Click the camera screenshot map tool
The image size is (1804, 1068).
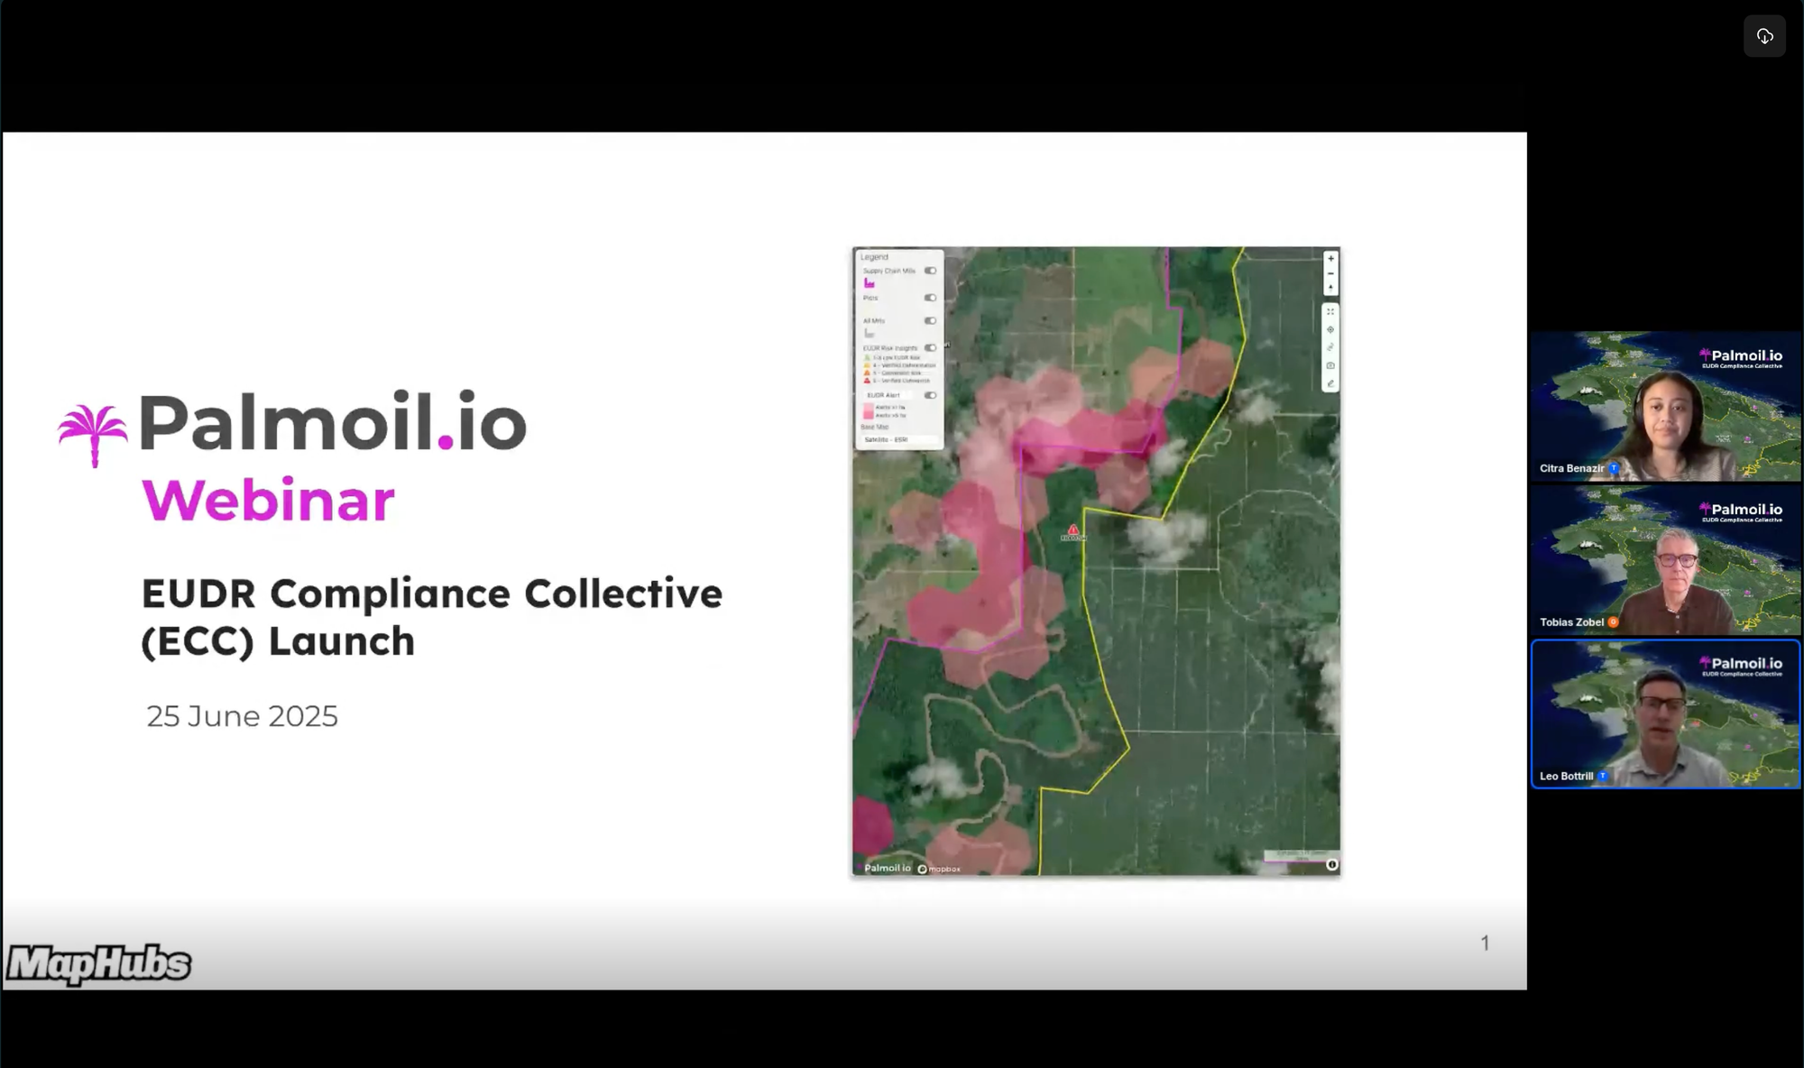(x=1330, y=365)
